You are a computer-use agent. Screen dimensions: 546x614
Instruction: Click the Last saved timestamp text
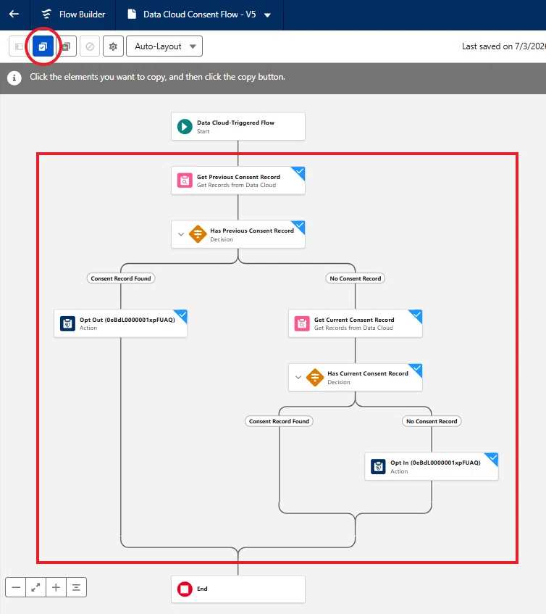tap(504, 46)
